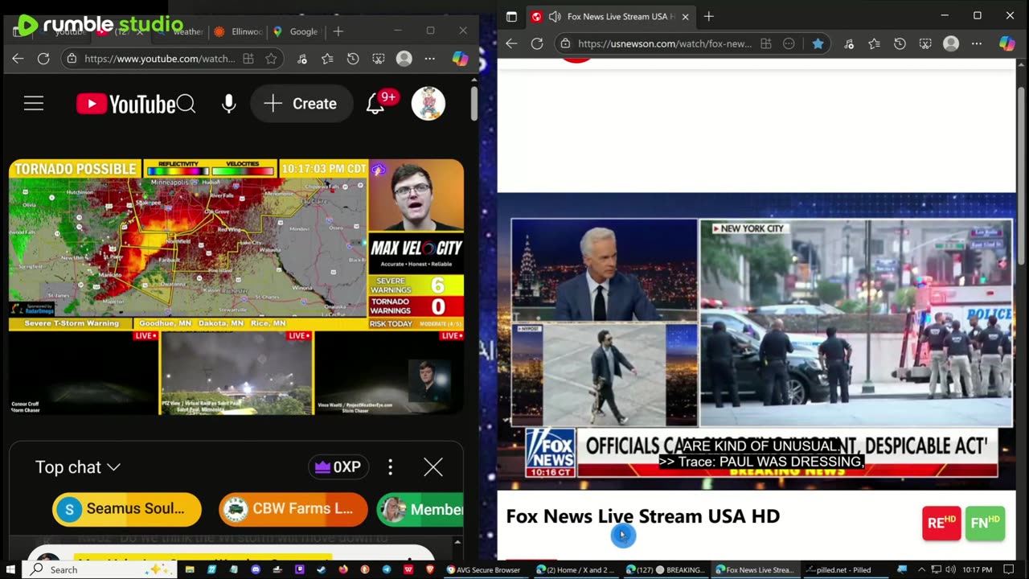Open tab actions menu in Fox window
The image size is (1029, 579).
pyautogui.click(x=511, y=16)
